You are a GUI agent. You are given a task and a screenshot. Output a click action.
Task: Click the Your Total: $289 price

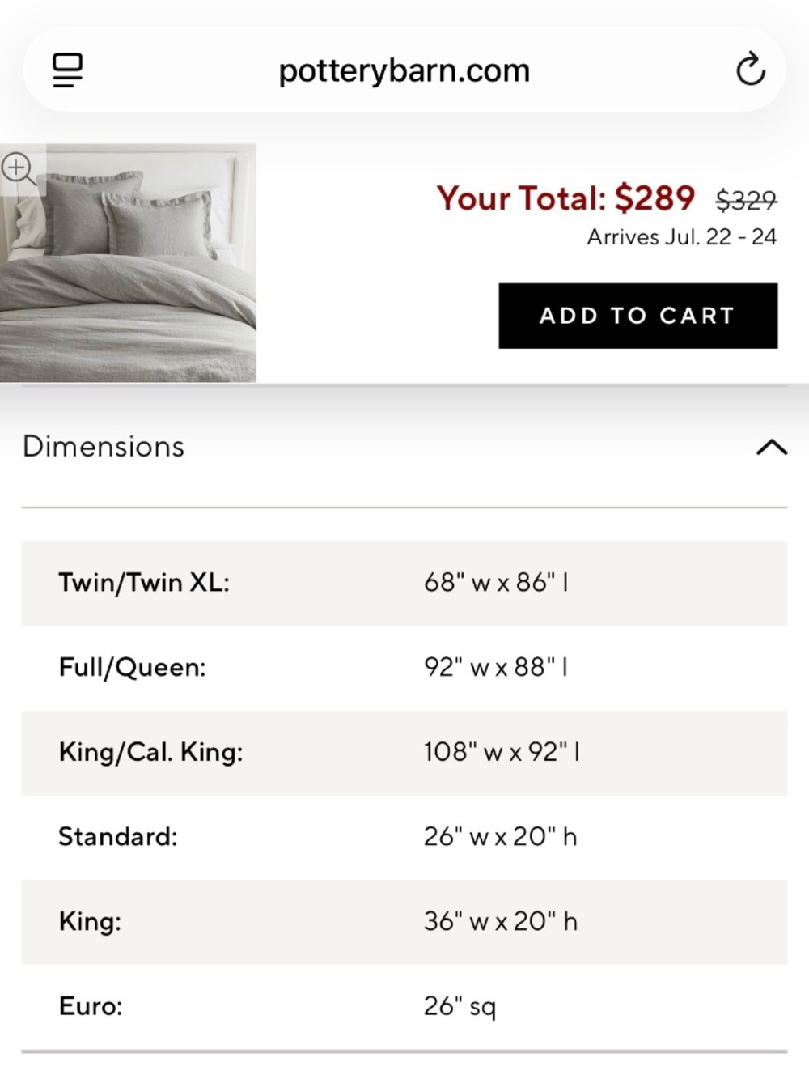(x=565, y=198)
